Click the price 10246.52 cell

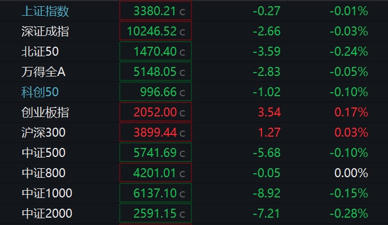pos(156,31)
